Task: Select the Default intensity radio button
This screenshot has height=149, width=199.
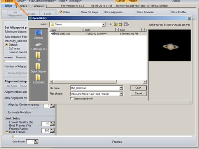Action: pyautogui.click(x=7, y=45)
